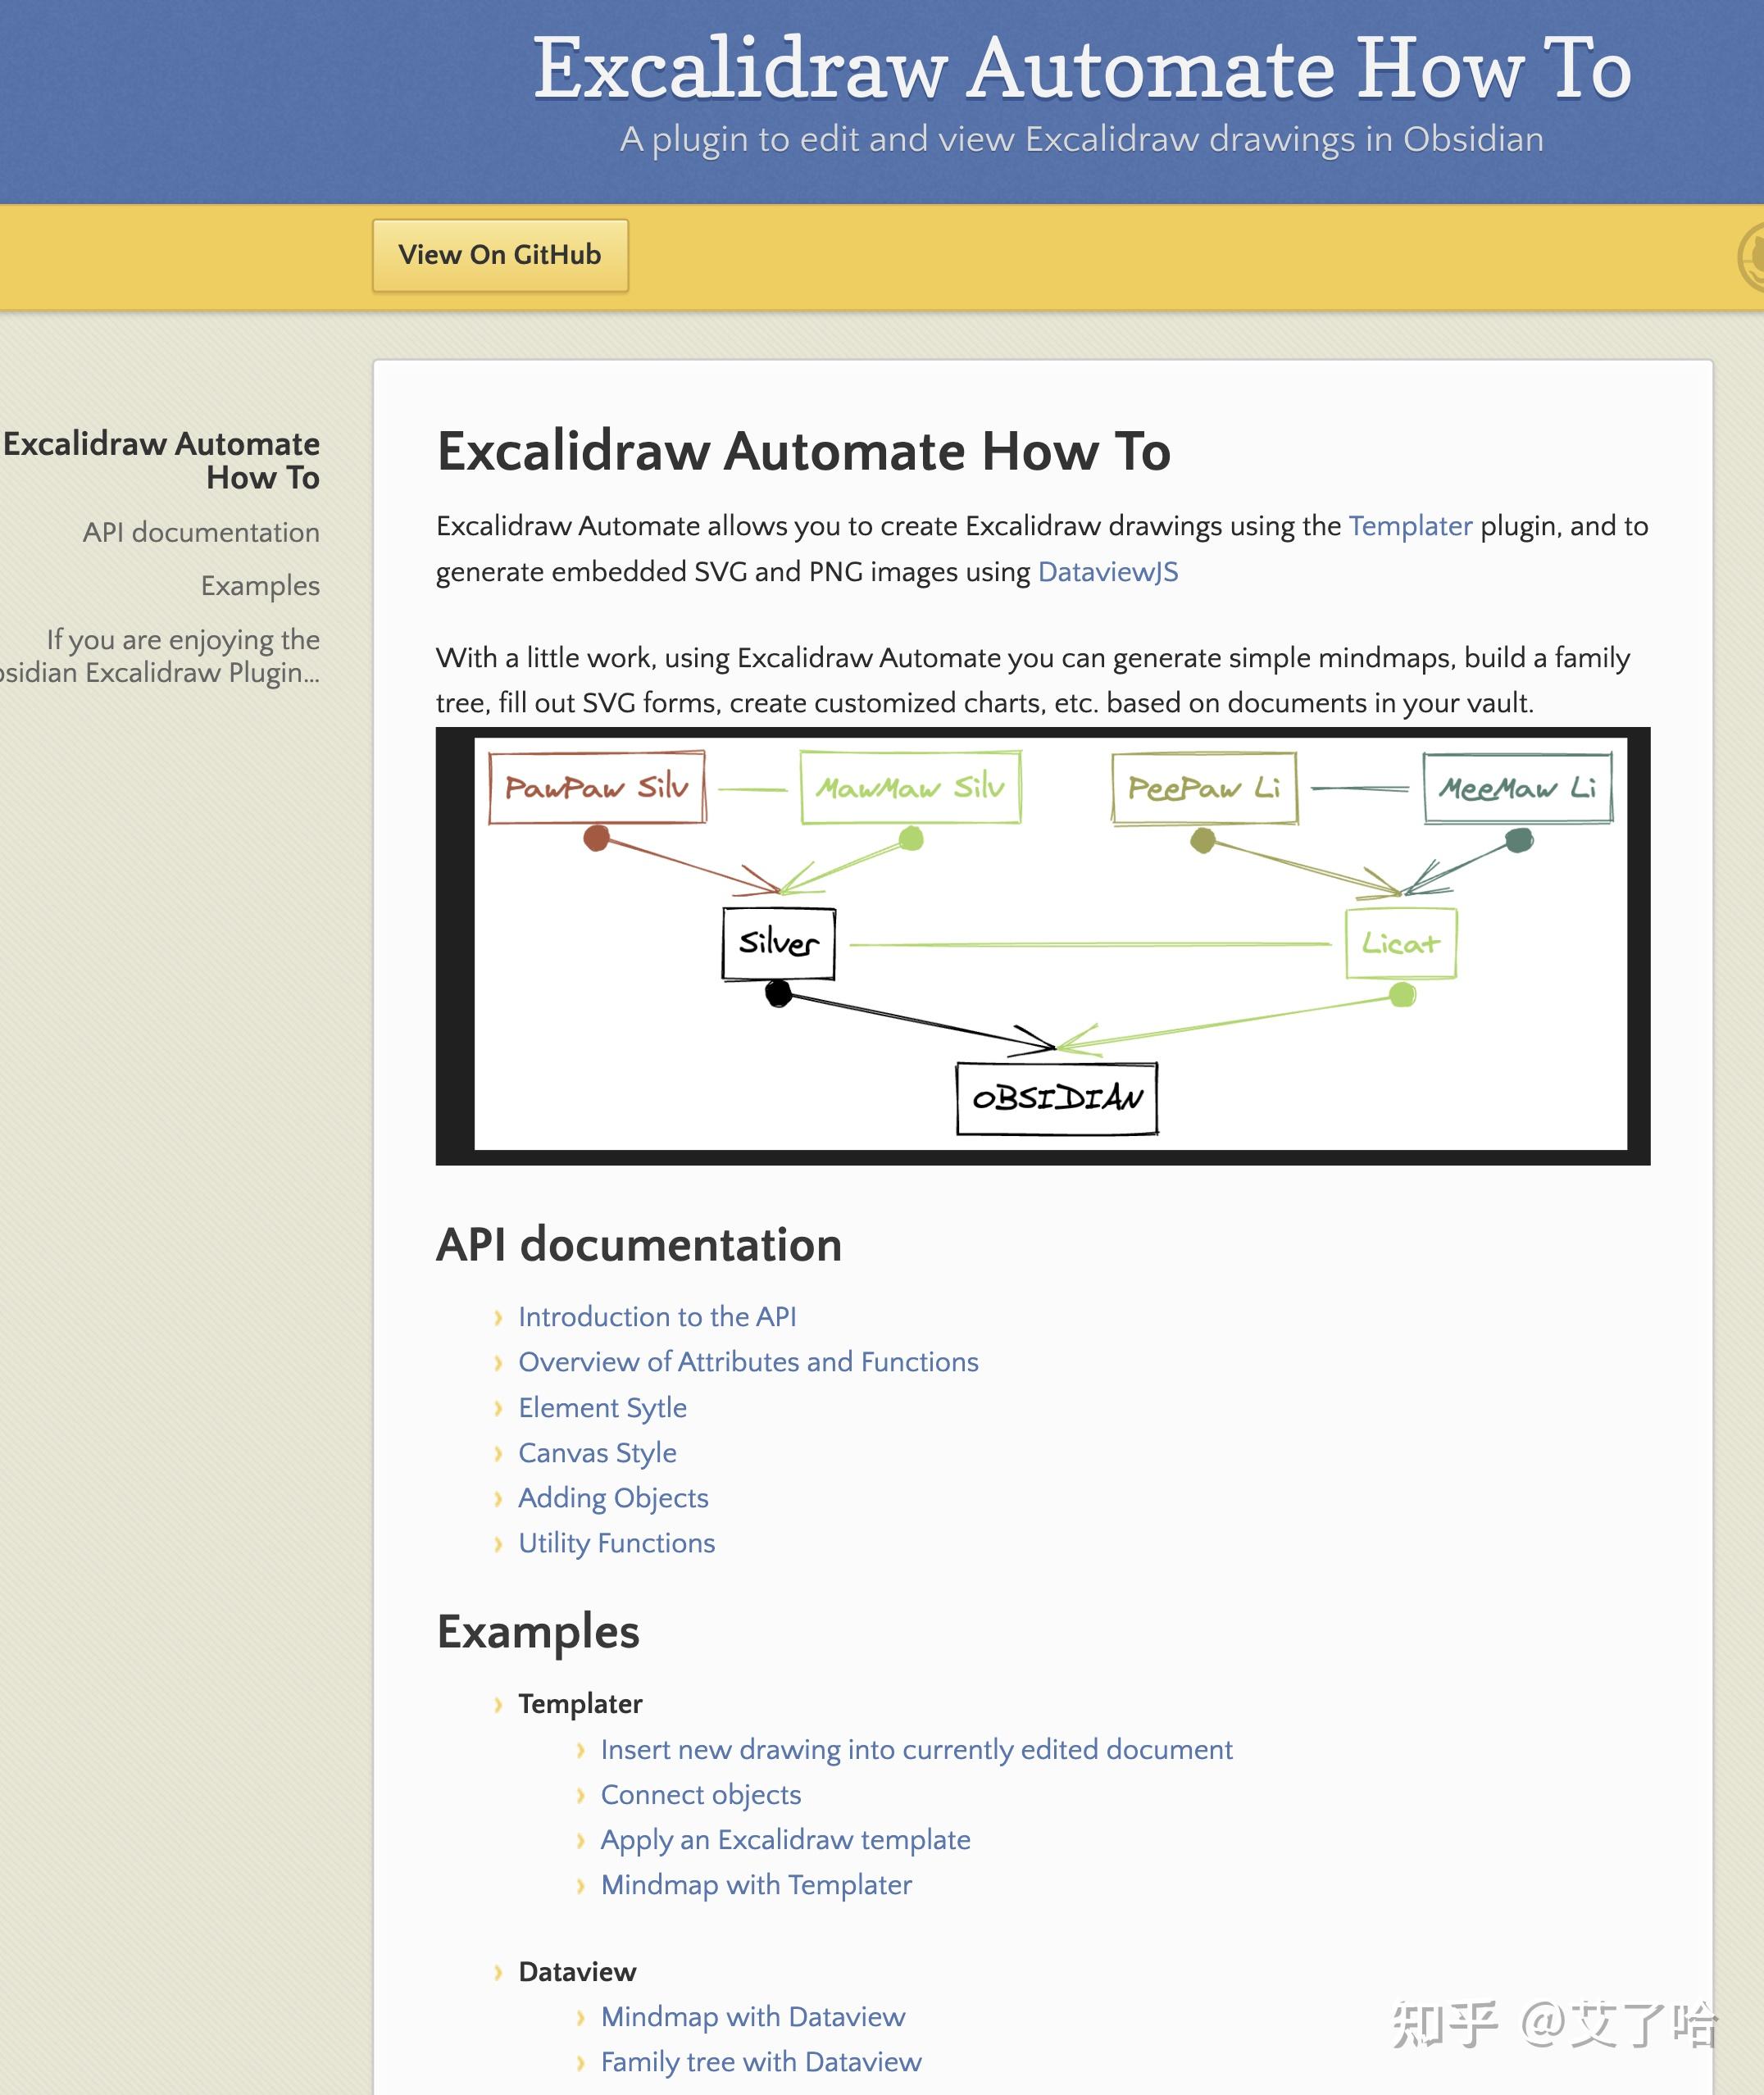1764x2095 pixels.
Task: Select API documentation in the sidebar
Action: tap(200, 532)
